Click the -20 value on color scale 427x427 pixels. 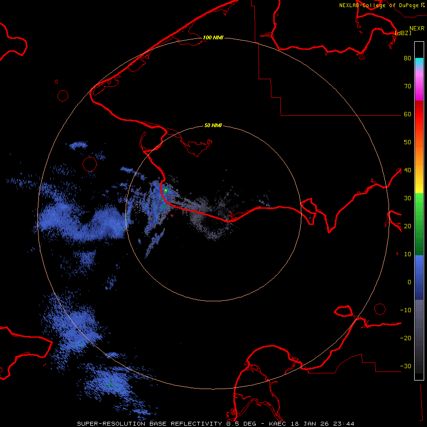point(406,338)
